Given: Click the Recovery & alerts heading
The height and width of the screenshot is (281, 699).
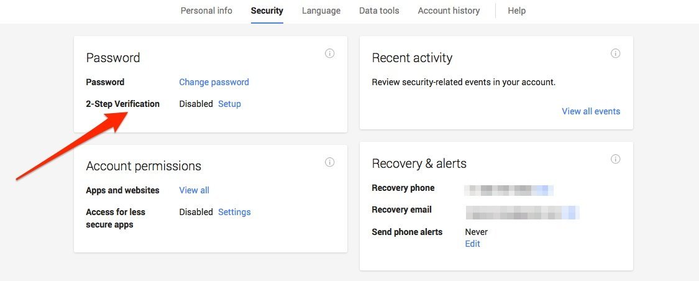Looking at the screenshot, I should pos(419,164).
